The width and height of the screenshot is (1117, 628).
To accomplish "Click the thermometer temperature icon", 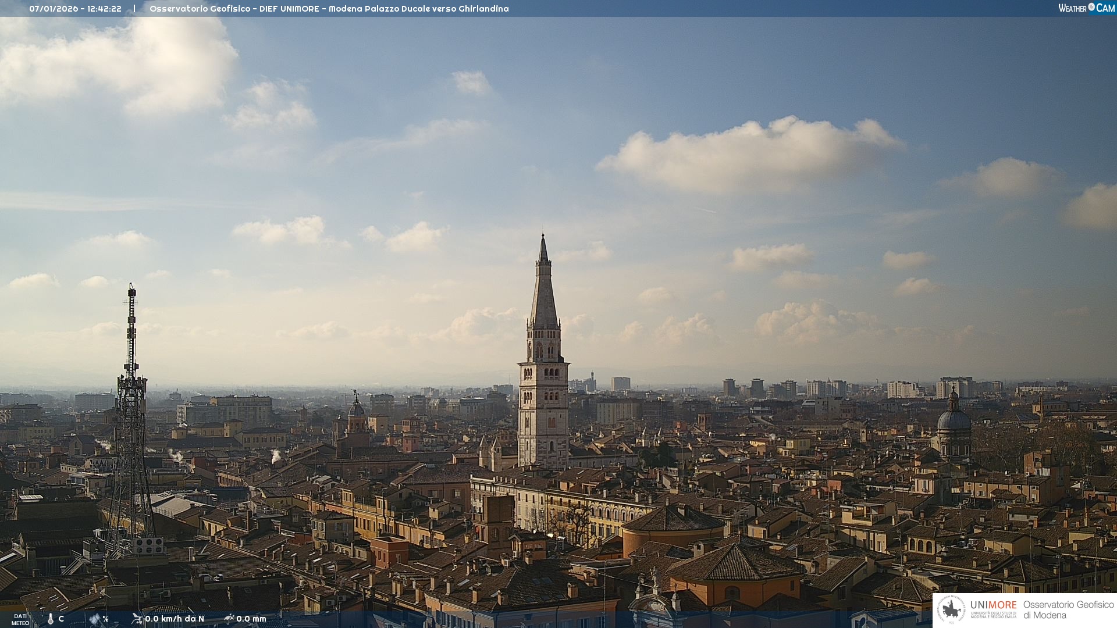I will point(51,619).
